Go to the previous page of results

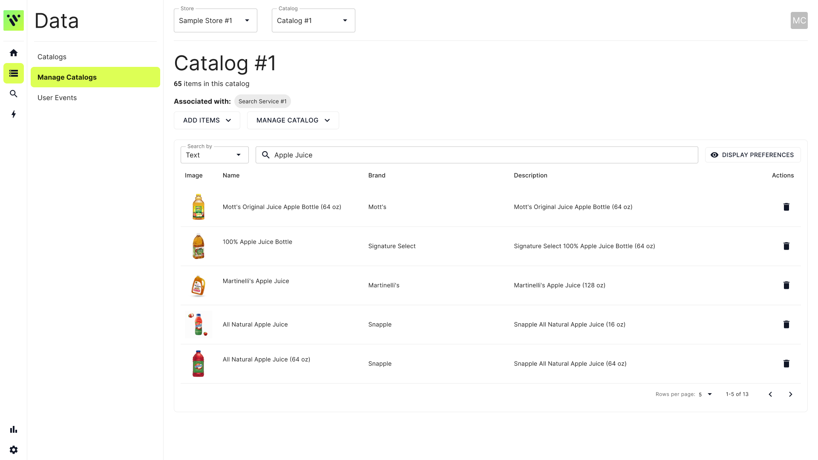pos(770,394)
